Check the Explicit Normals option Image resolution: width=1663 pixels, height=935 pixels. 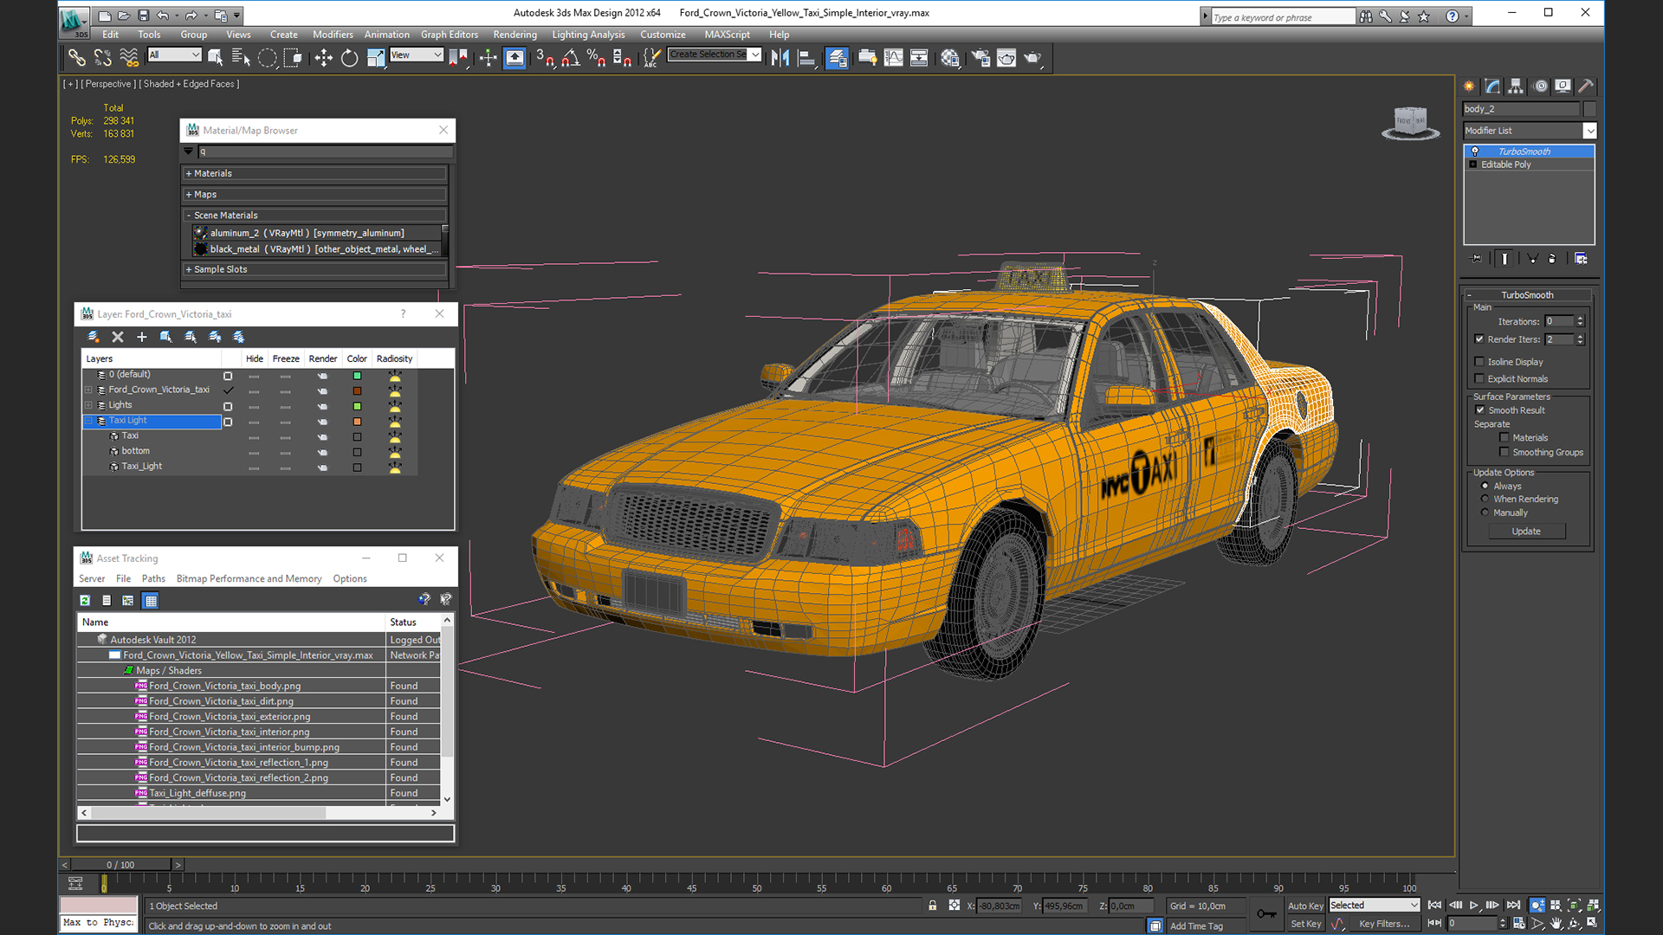point(1479,378)
